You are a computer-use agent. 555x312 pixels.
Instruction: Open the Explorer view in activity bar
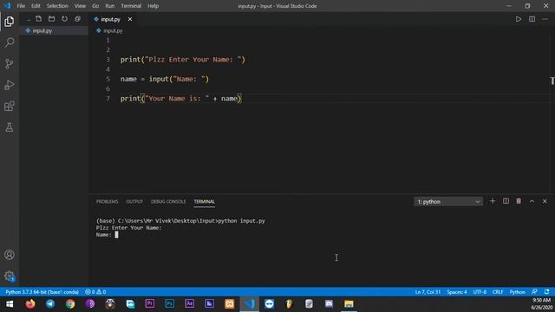[10, 22]
